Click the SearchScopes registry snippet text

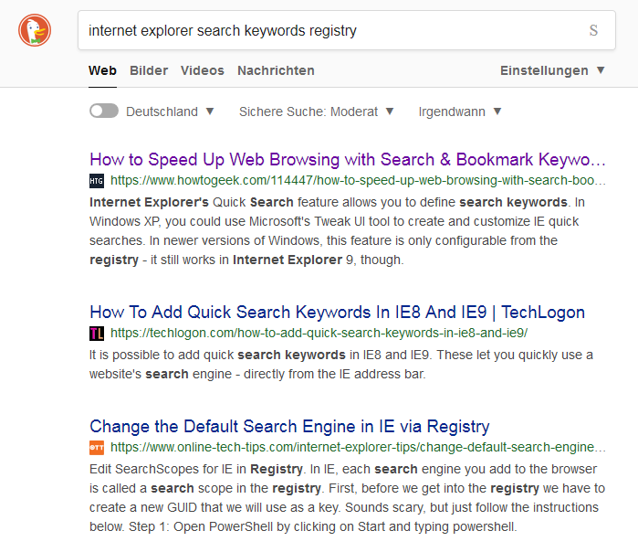(x=347, y=498)
